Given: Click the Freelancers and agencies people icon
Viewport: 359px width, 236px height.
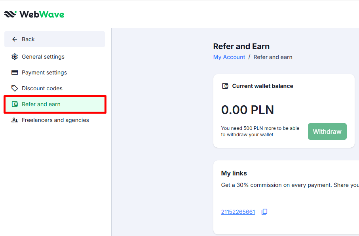Looking at the screenshot, I should [x=15, y=120].
